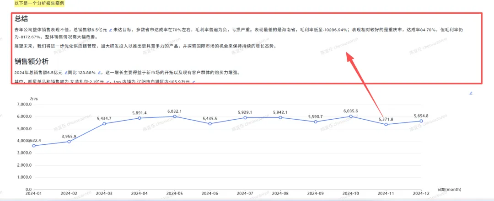Click data label 5,434.7
The image size is (494, 201).
pyautogui.click(x=104, y=118)
